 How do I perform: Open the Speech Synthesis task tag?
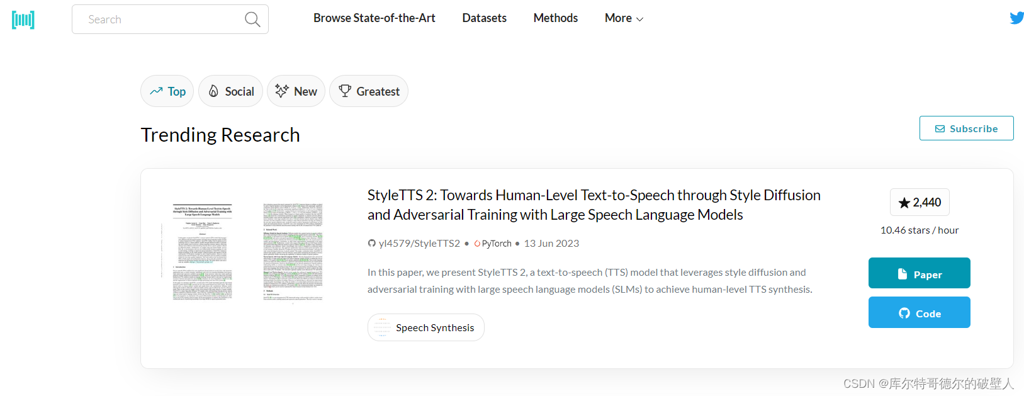click(x=426, y=327)
